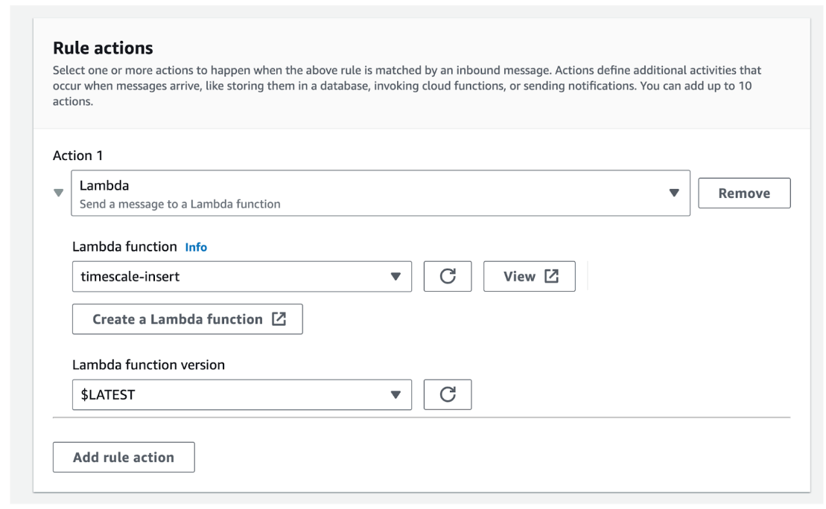Refresh the Lambda function version list

coord(448,394)
